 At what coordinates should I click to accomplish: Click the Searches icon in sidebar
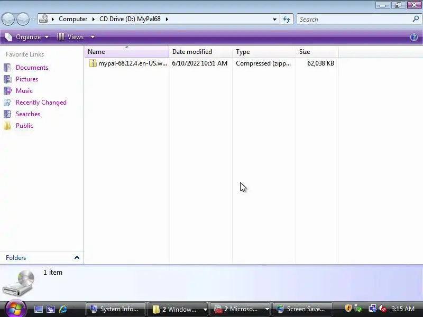pyautogui.click(x=7, y=114)
